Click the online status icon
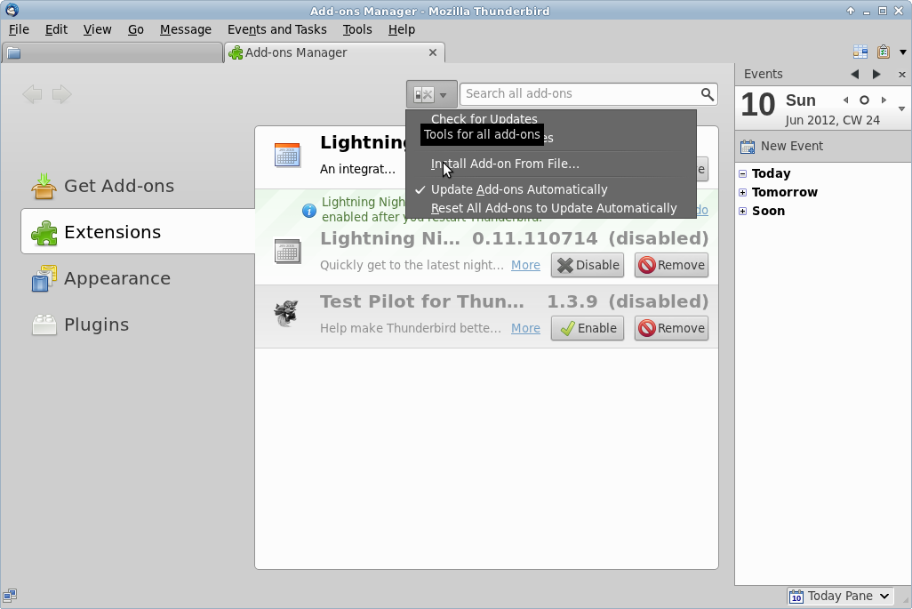 click(10, 595)
